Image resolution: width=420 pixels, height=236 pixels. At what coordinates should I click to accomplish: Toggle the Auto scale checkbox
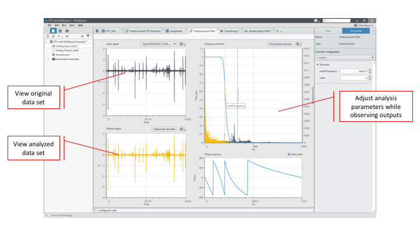289,154
